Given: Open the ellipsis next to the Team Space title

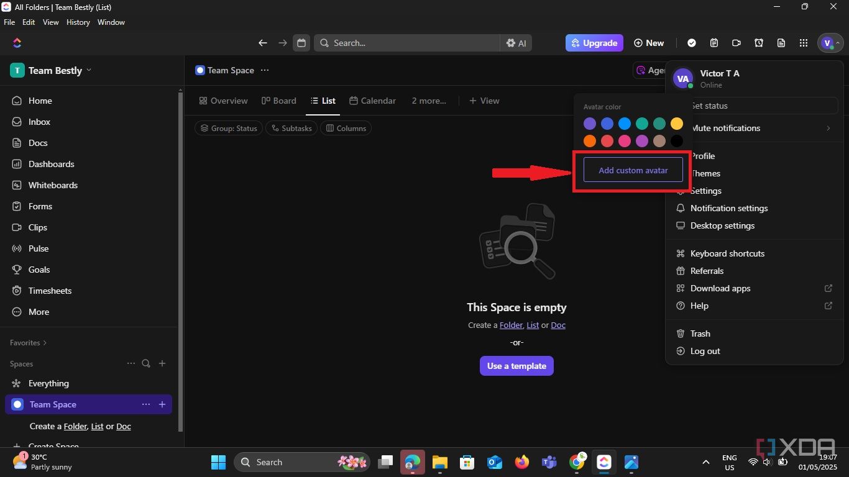Looking at the screenshot, I should 265,70.
